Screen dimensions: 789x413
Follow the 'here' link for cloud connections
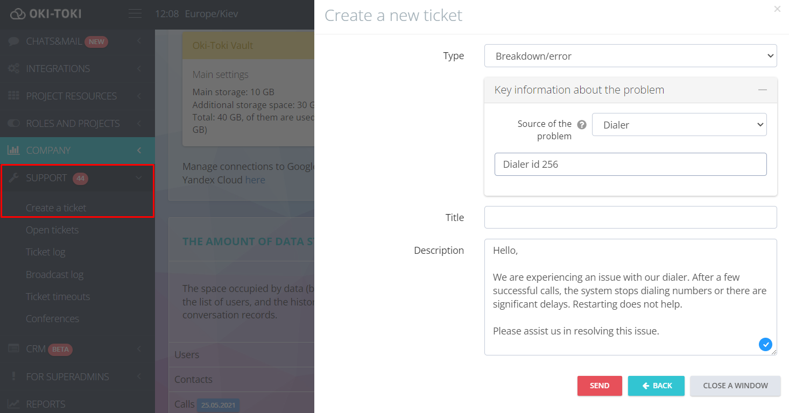click(x=255, y=180)
